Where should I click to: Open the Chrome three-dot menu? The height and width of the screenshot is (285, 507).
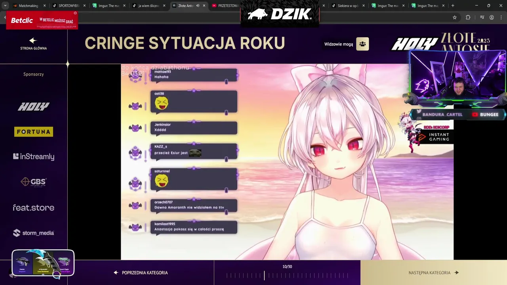pos(501,17)
